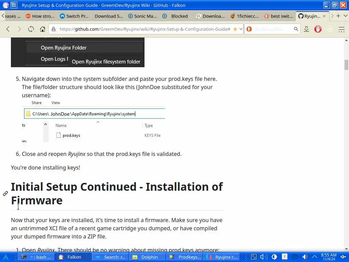The width and height of the screenshot is (349, 262).
Task: Click the scrollbar up arrow
Action: tap(346, 40)
